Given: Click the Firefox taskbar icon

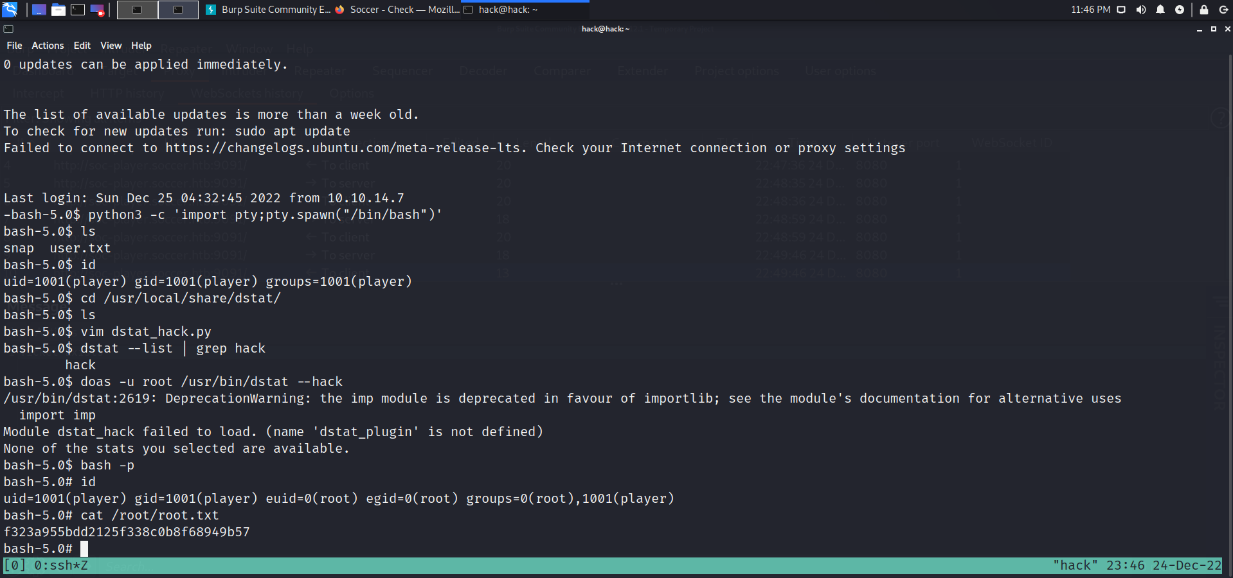Looking at the screenshot, I should click(x=339, y=10).
